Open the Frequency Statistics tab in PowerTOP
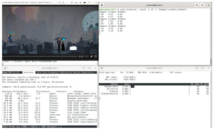The image size is (214, 130). point(60,72)
